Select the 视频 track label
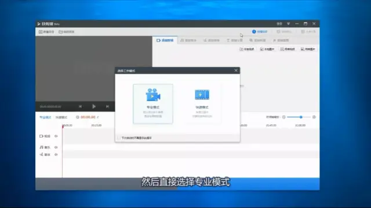Image resolution: width=371 pixels, height=208 pixels. pyautogui.click(x=45, y=136)
